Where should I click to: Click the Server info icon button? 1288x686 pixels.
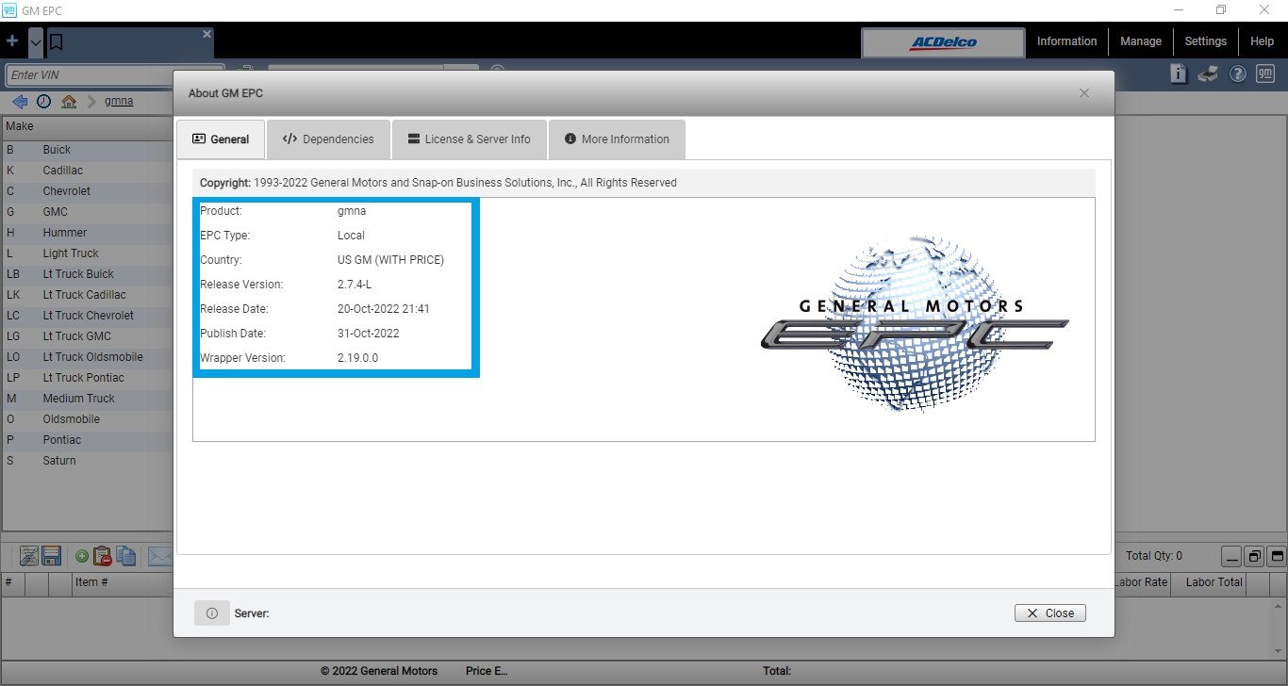(x=211, y=613)
